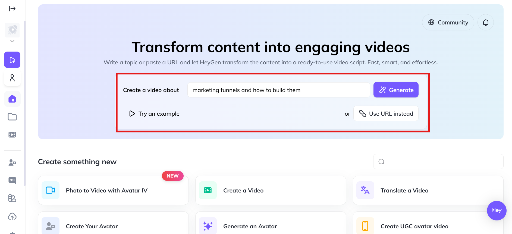Open the film strip sidebar icon
Image resolution: width=512 pixels, height=234 pixels.
pos(12,135)
